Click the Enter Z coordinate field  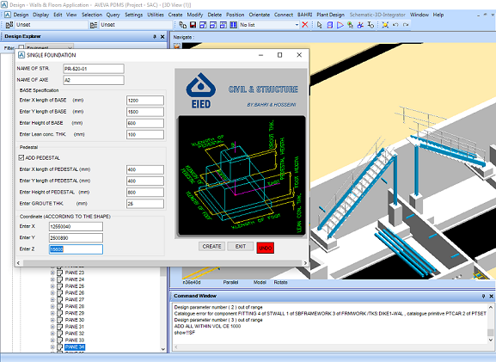click(x=76, y=249)
